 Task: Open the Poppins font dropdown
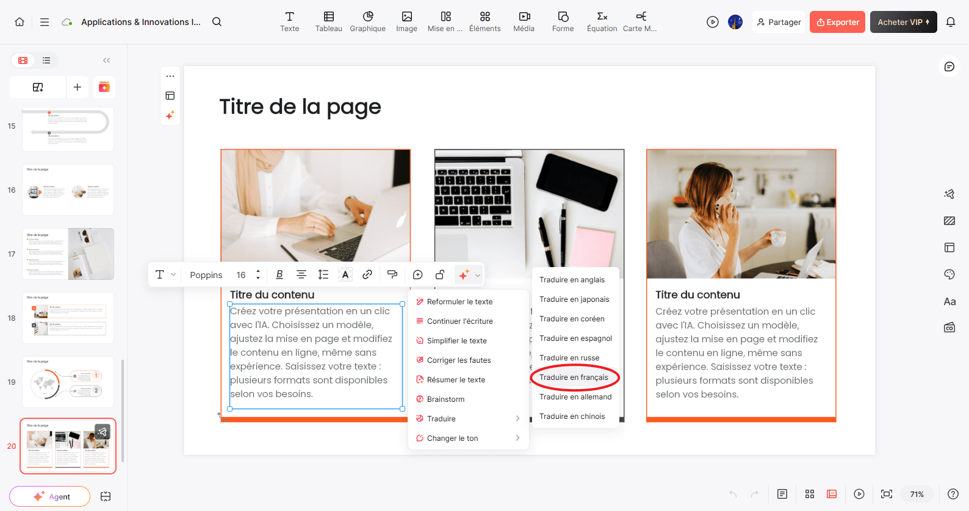click(206, 275)
